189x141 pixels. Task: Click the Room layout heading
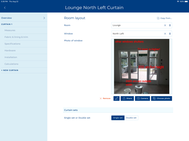[x=75, y=18]
